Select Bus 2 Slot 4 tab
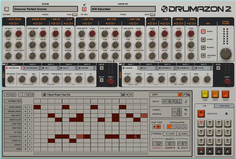 coord(185,64)
